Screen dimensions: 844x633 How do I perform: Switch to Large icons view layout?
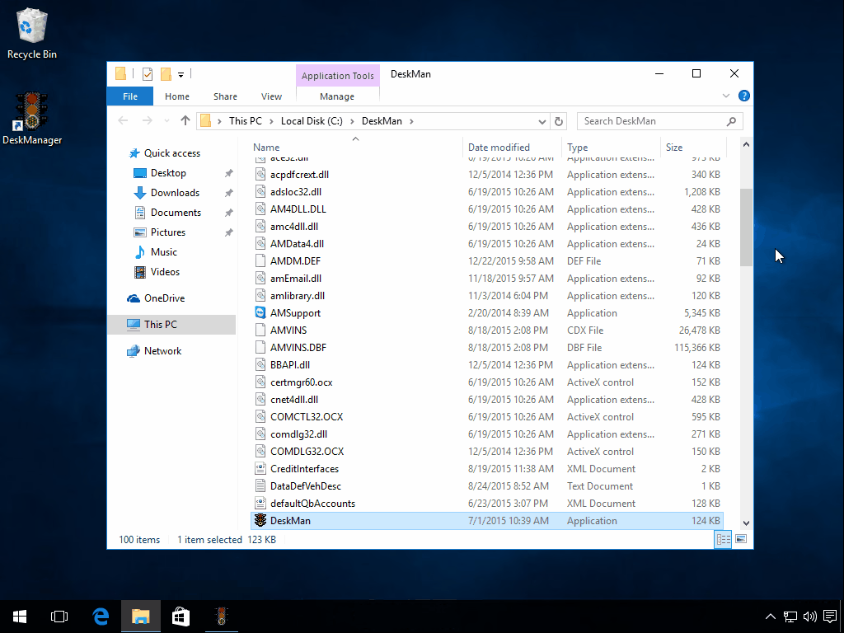(x=741, y=539)
